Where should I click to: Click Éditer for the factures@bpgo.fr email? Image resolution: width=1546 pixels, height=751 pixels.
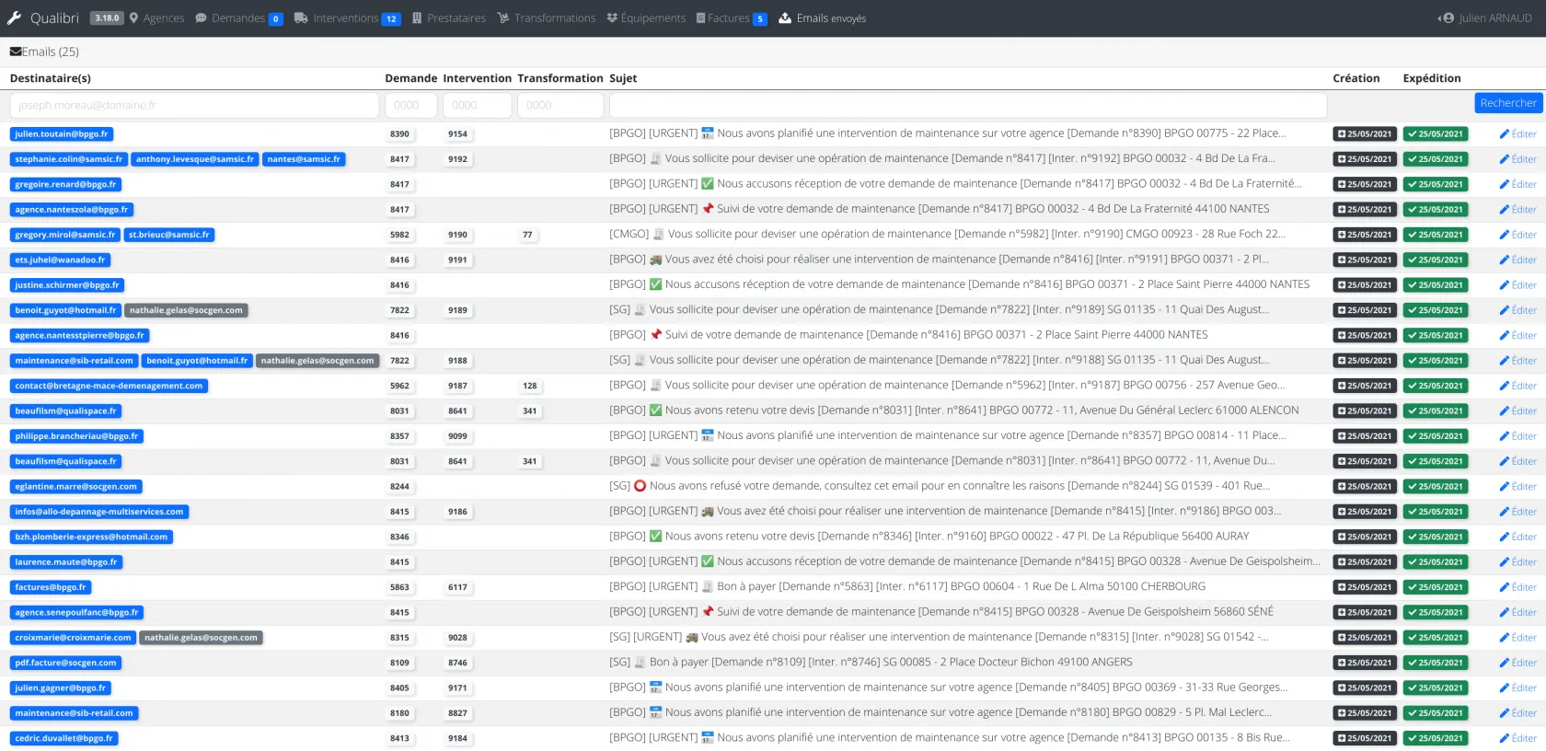(1517, 587)
